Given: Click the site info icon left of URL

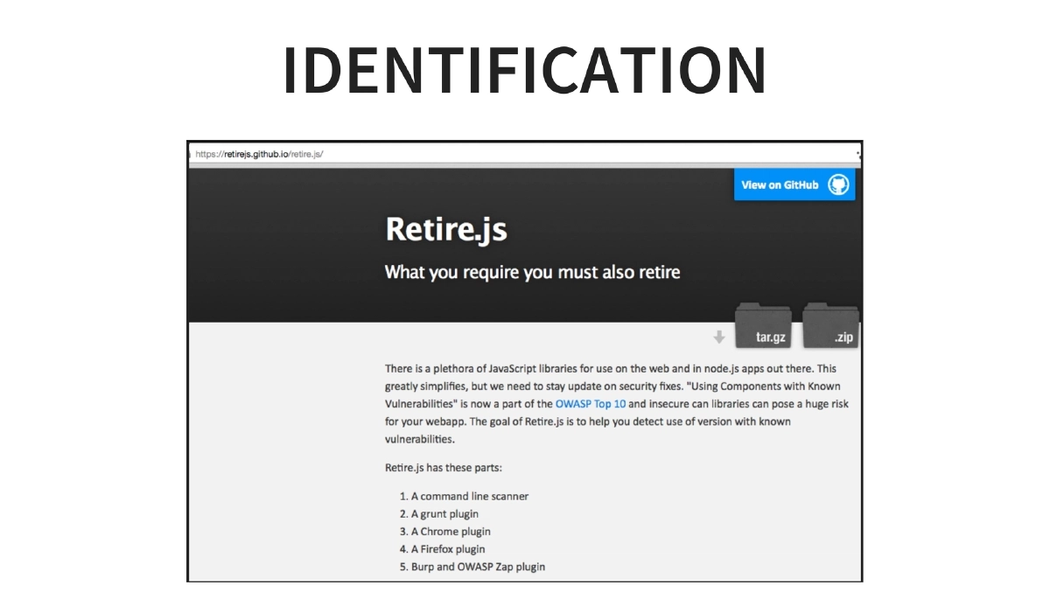Looking at the screenshot, I should (190, 153).
